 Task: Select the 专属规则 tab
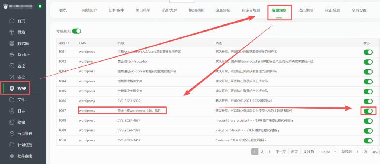point(279,10)
